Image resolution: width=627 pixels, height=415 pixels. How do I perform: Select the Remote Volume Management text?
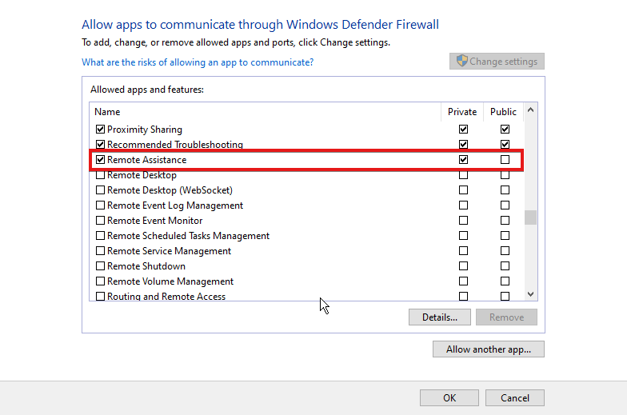coord(170,281)
